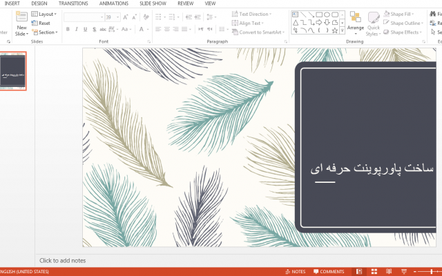
Task: Select the Arc shape
Action: (x=303, y=30)
